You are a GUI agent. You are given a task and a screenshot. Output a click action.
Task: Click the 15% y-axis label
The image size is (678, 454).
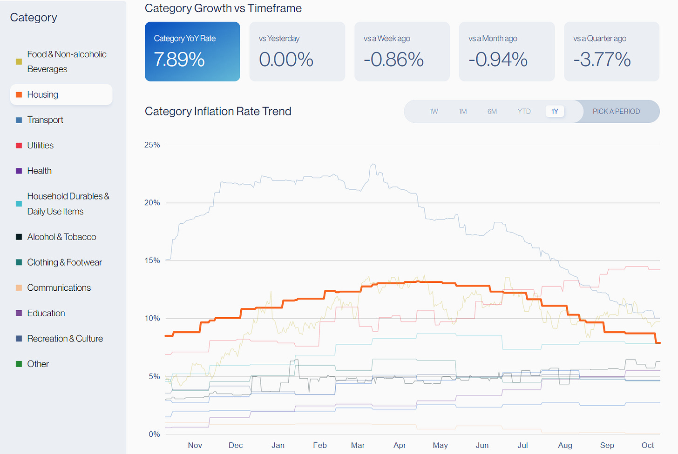click(152, 260)
